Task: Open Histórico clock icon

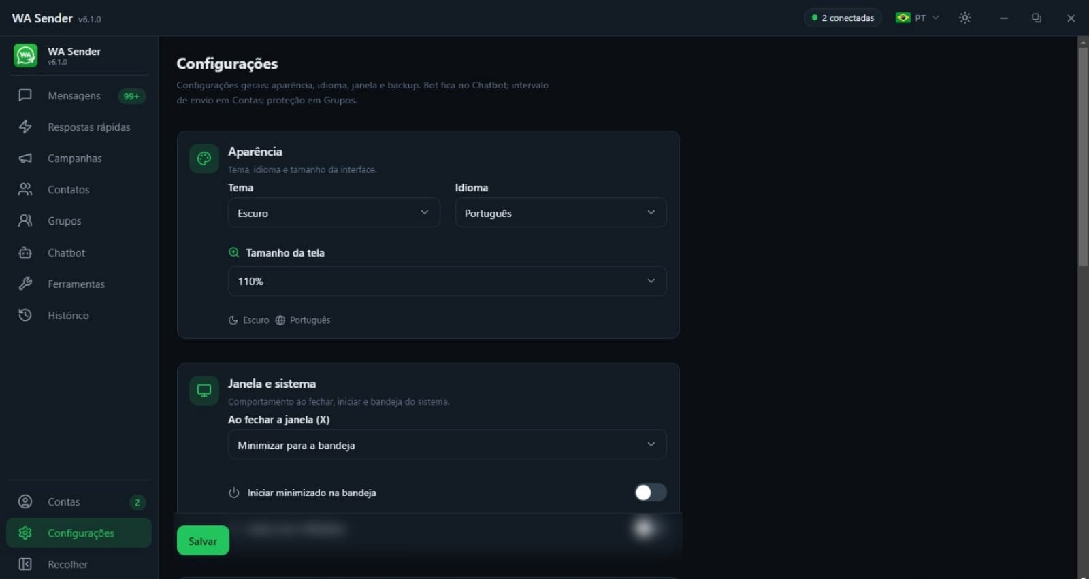Action: pyautogui.click(x=25, y=315)
